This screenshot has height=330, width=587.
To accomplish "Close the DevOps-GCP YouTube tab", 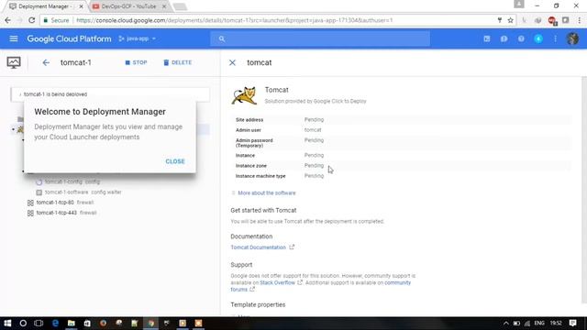I will pyautogui.click(x=164, y=6).
